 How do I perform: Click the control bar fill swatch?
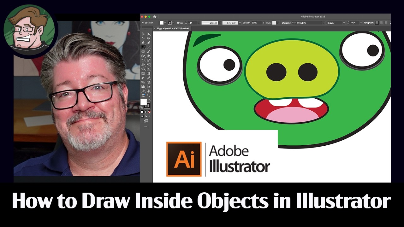tap(162, 23)
